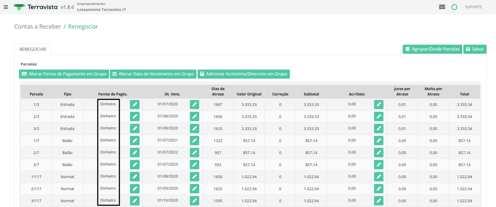Select the 592 days overdue cell
This screenshot has height=207, width=496.
pyautogui.click(x=218, y=165)
